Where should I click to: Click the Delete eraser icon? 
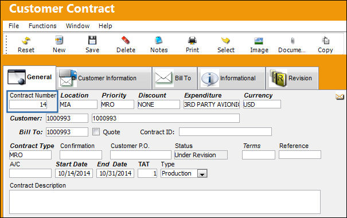click(126, 40)
